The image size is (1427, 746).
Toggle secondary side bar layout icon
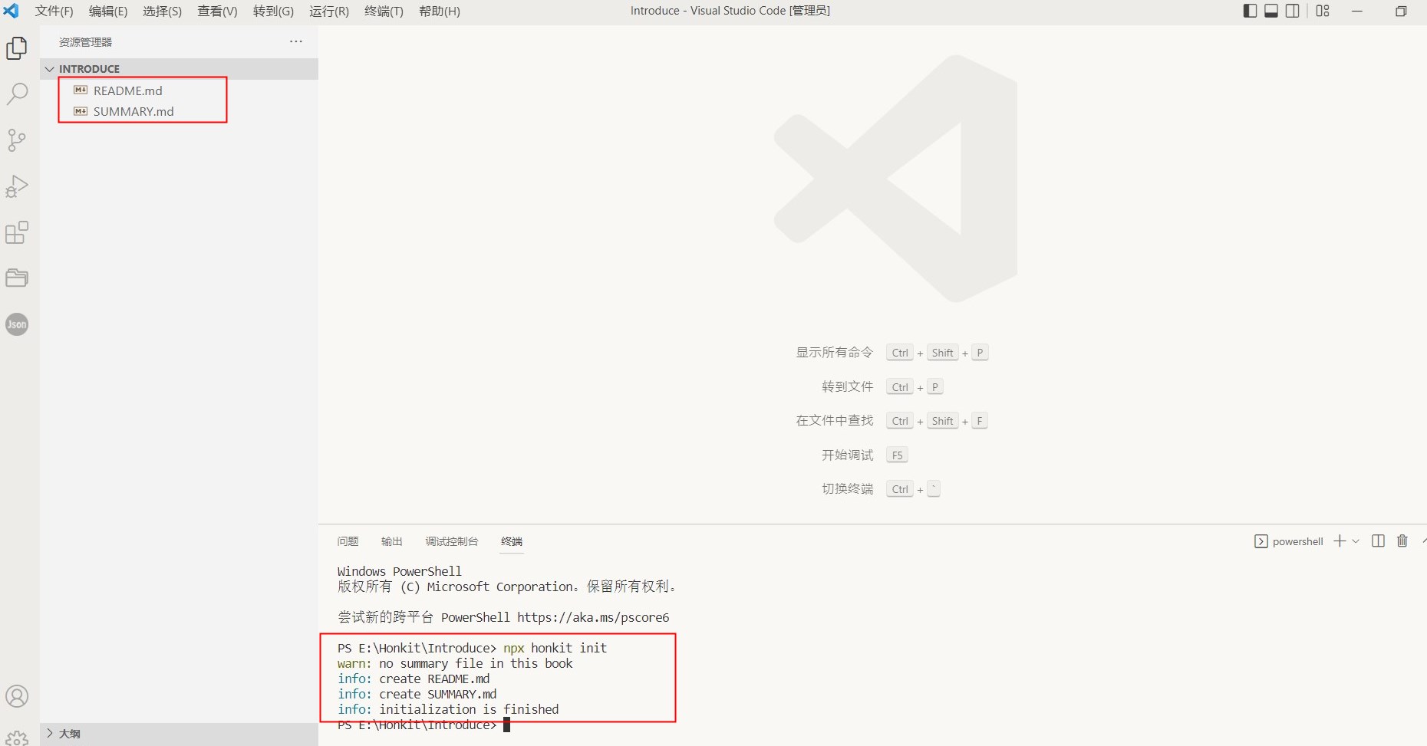pyautogui.click(x=1293, y=11)
